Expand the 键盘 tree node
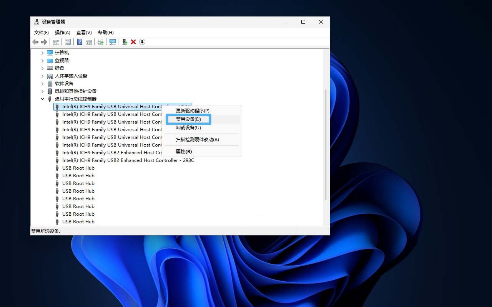The width and height of the screenshot is (492, 307). click(x=42, y=68)
